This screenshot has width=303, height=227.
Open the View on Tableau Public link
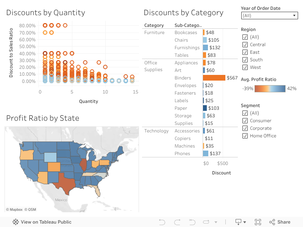click(x=46, y=222)
